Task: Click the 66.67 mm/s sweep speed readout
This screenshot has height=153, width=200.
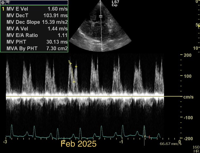Action: (x=170, y=144)
